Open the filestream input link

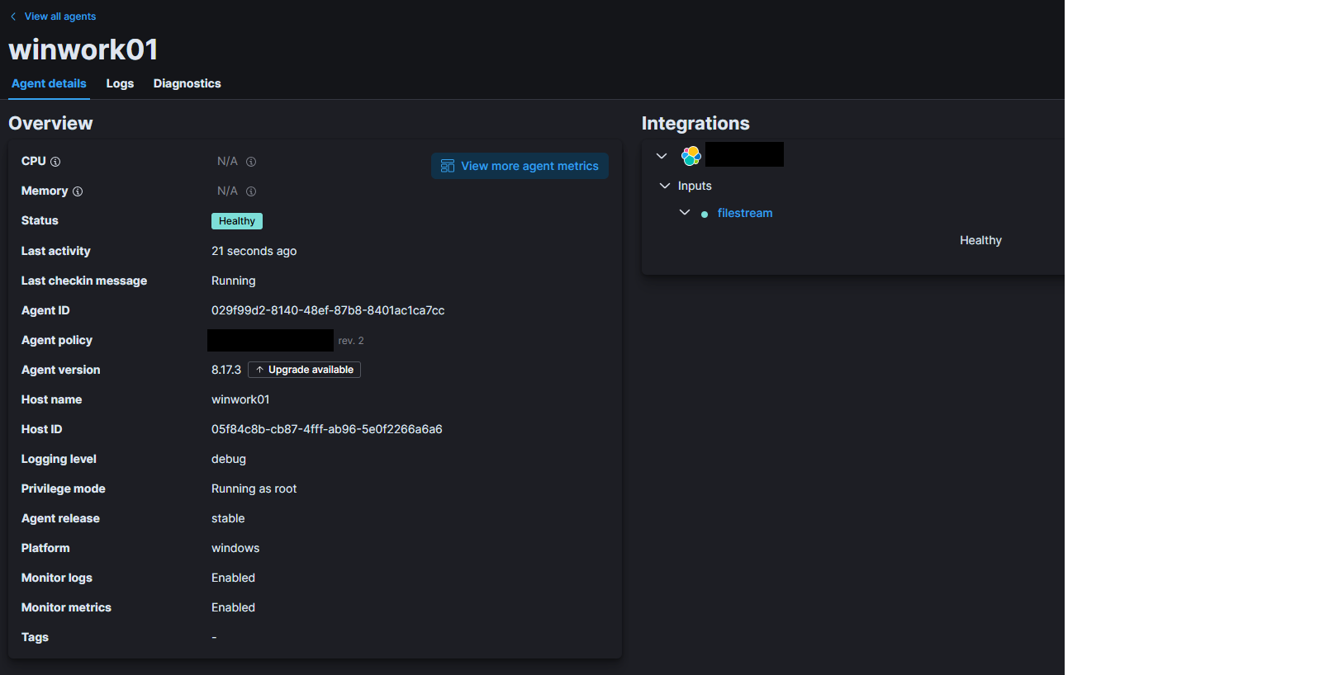[x=745, y=213]
